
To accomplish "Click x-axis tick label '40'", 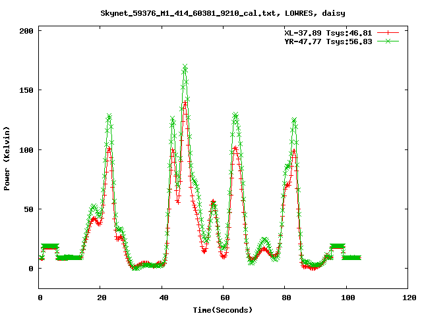I will 164,298.
